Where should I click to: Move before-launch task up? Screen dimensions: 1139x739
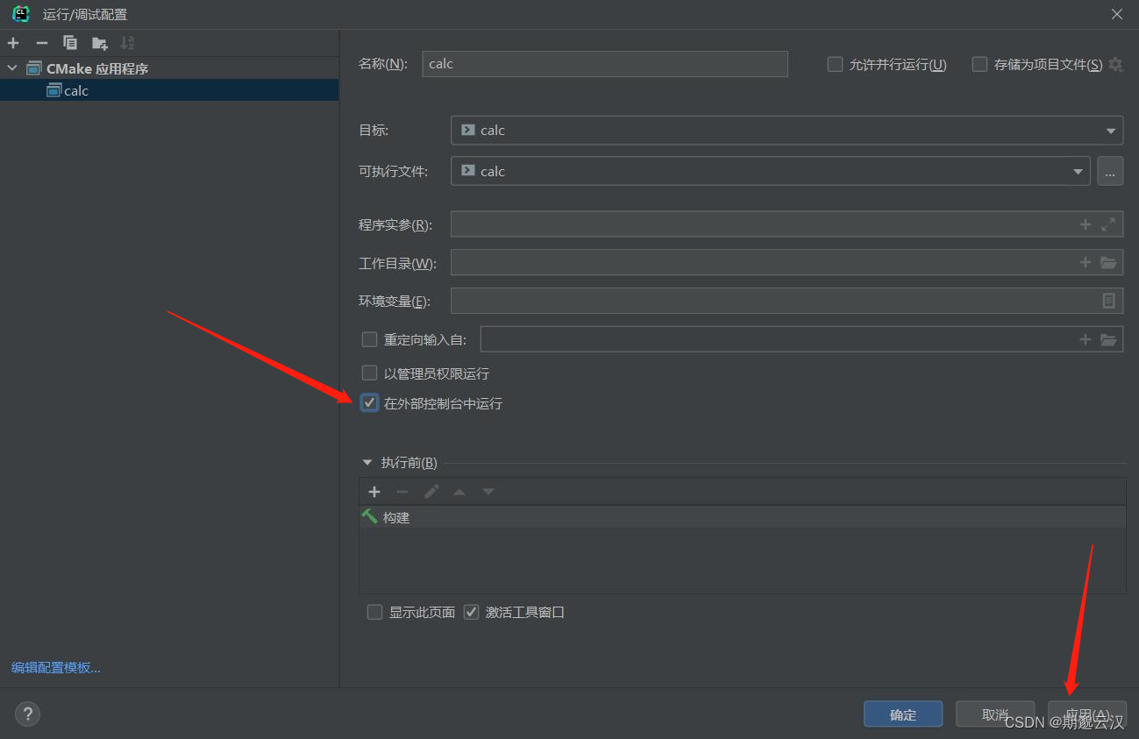(x=459, y=492)
